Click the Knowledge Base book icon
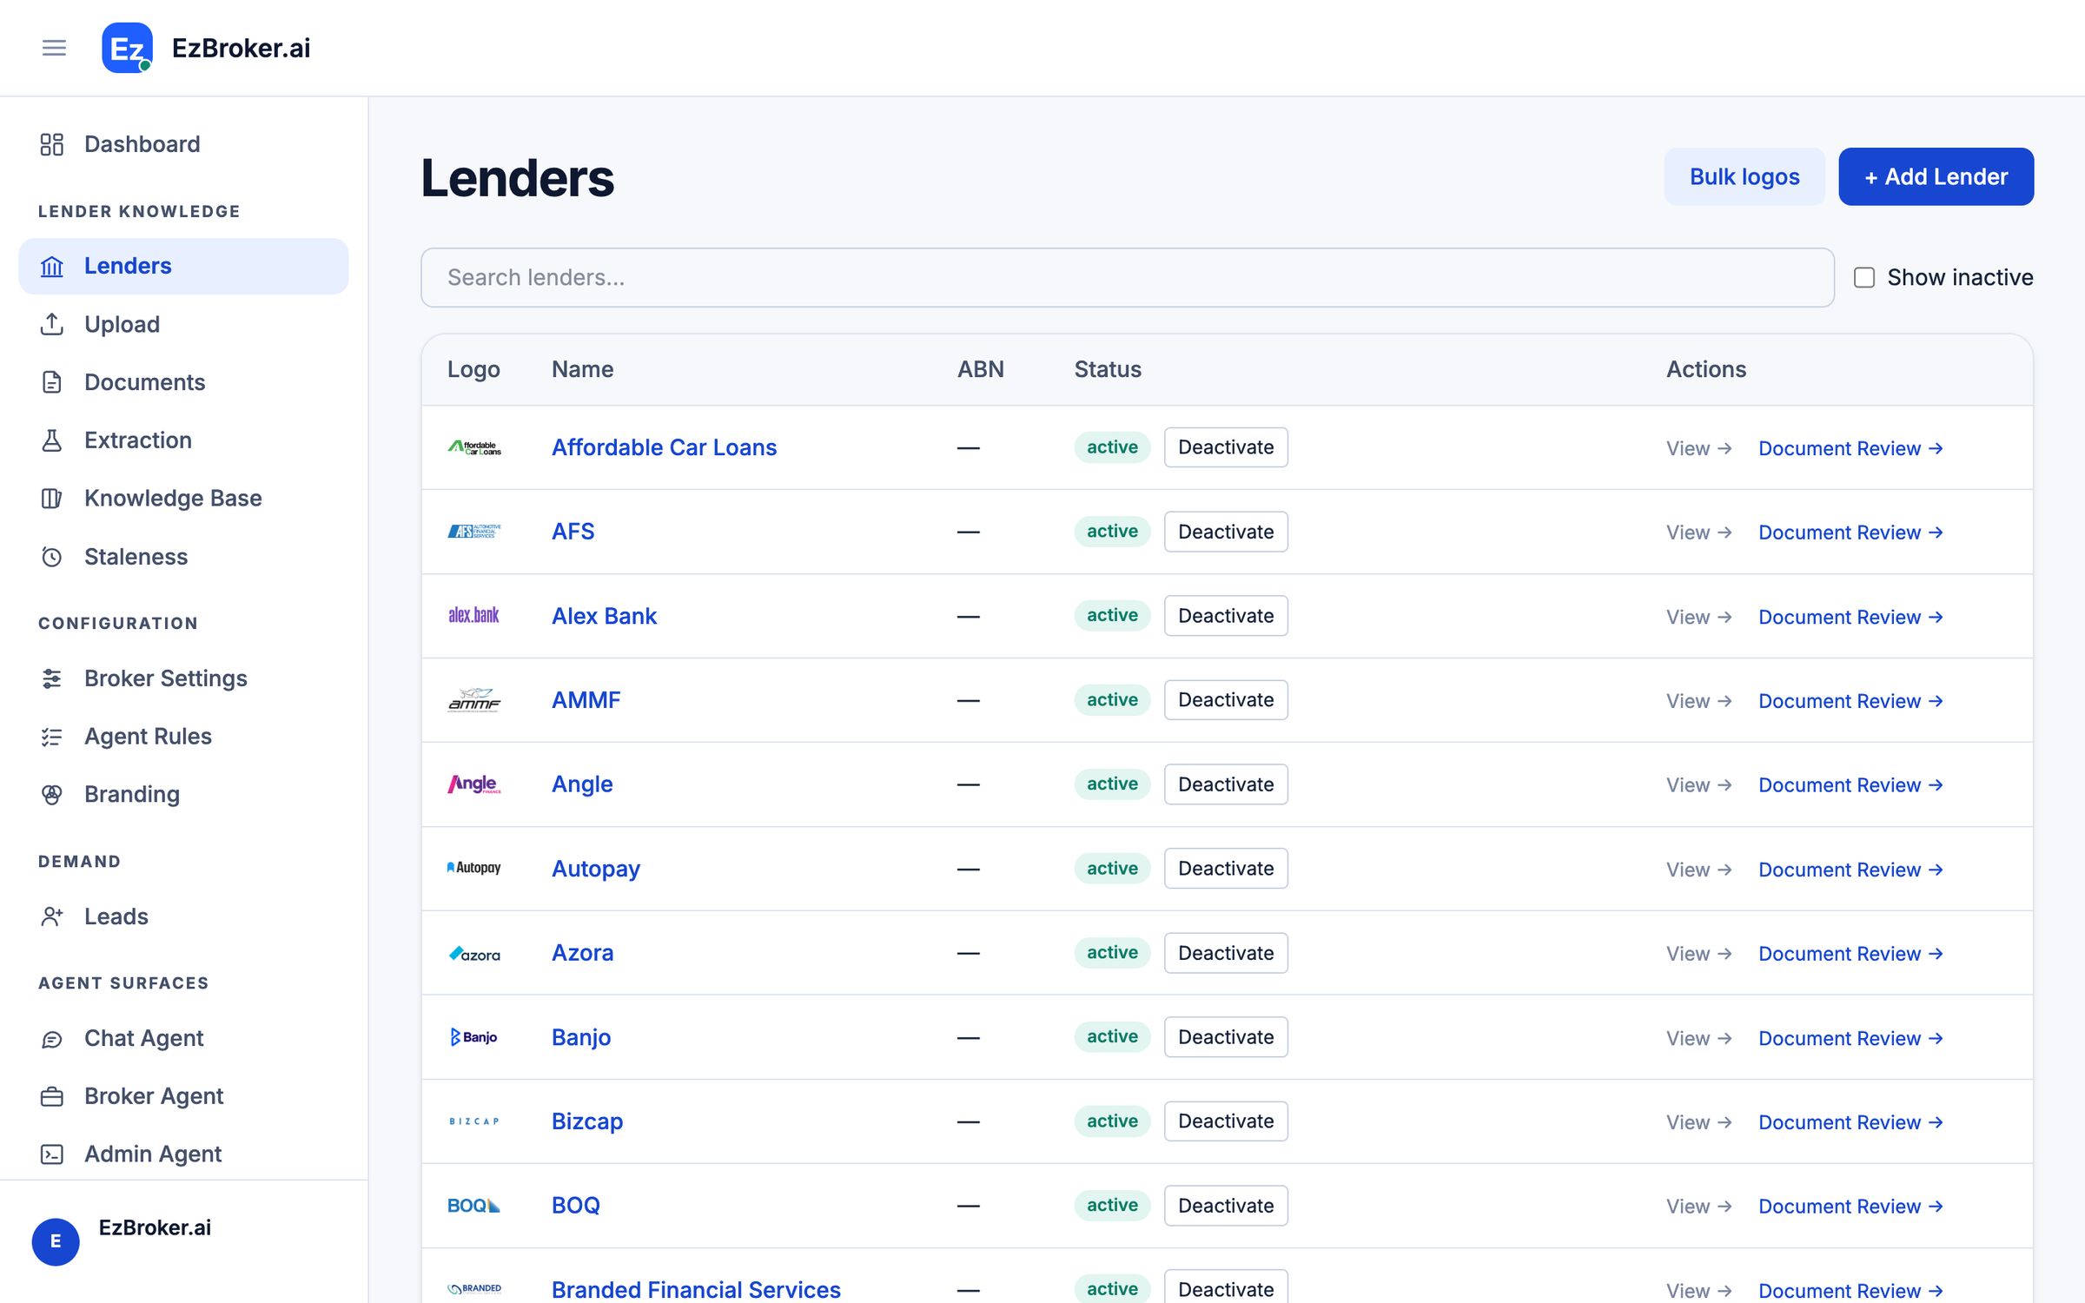The width and height of the screenshot is (2085, 1303). click(x=52, y=499)
